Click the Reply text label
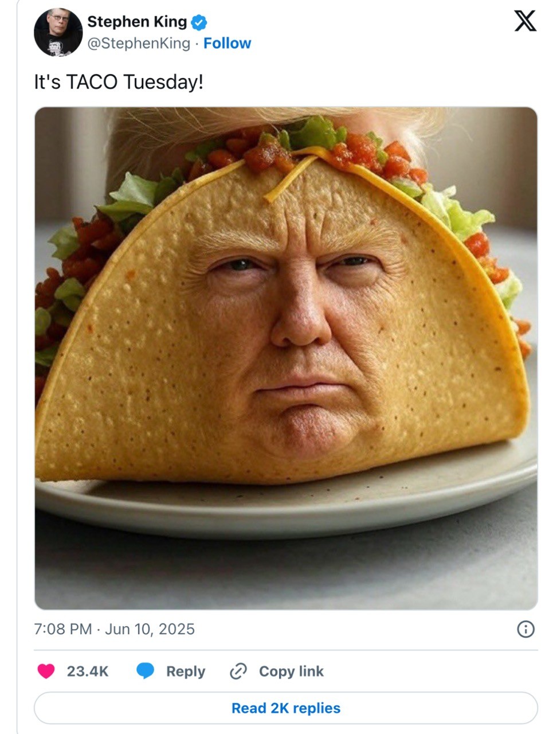Image resolution: width=549 pixels, height=734 pixels. point(186,671)
